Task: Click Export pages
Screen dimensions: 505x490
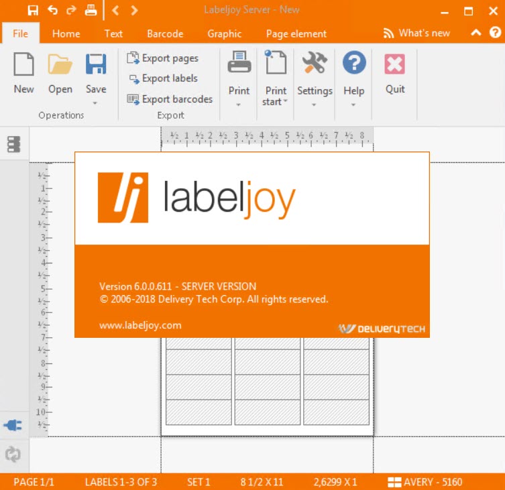Action: (162, 58)
